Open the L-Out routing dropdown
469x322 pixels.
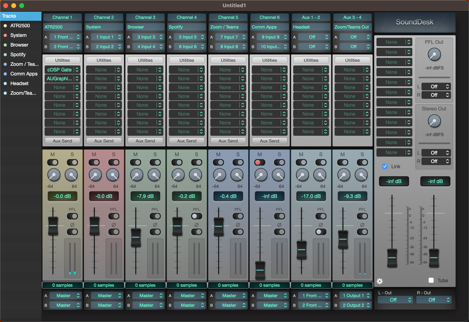click(395, 300)
